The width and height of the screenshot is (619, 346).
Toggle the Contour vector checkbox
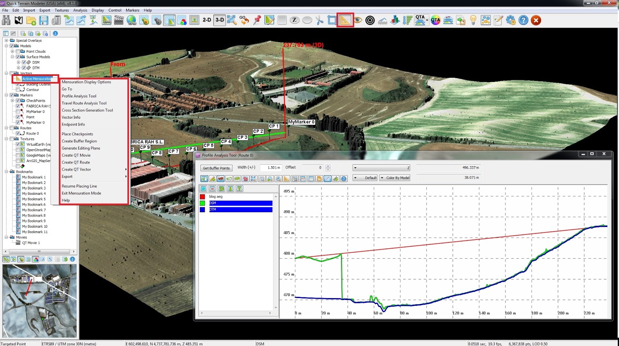click(17, 90)
